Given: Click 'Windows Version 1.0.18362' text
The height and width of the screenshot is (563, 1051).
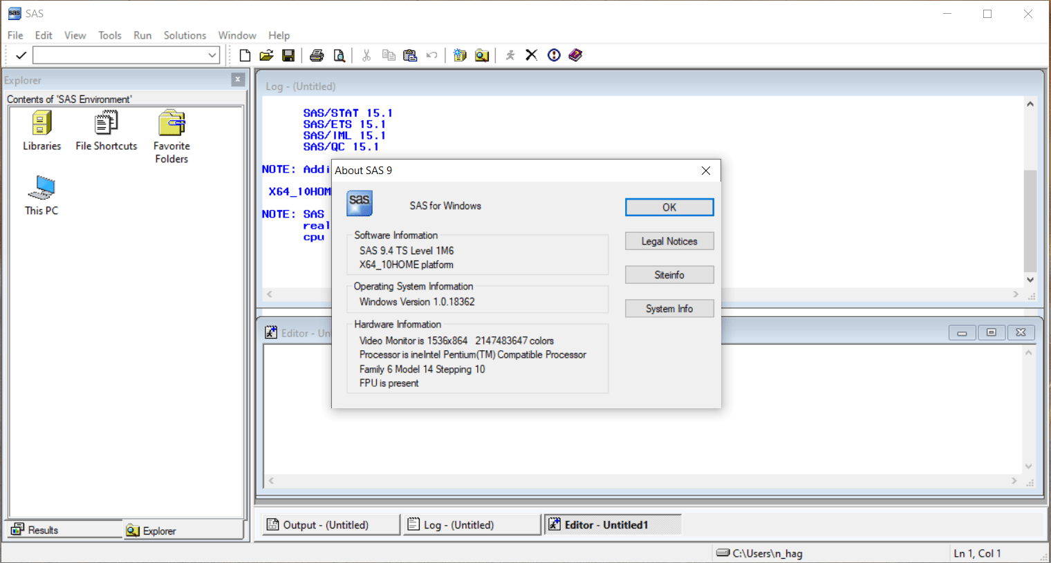Looking at the screenshot, I should coord(417,302).
